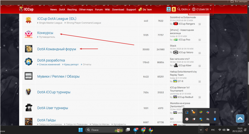Image resolution: width=249 pixels, height=134 pixels.
Task: Open Strong Player Command League subforum
Action: point(84,23)
